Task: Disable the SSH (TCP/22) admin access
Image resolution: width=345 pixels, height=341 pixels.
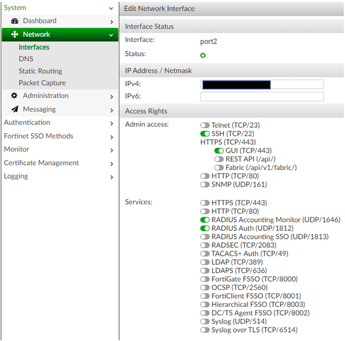Action: pos(205,134)
